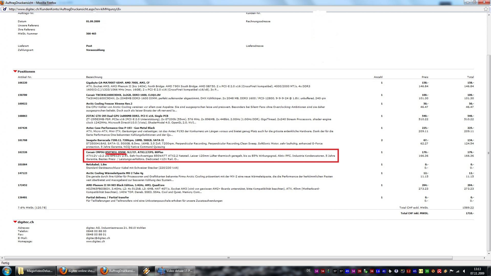This screenshot has width=491, height=276.
Task: Collapse the digitec.ch section triangle
Action: [x=15, y=222]
